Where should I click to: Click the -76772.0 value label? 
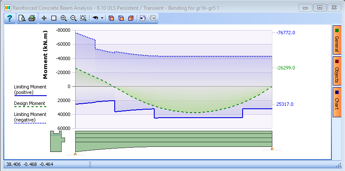[286, 33]
